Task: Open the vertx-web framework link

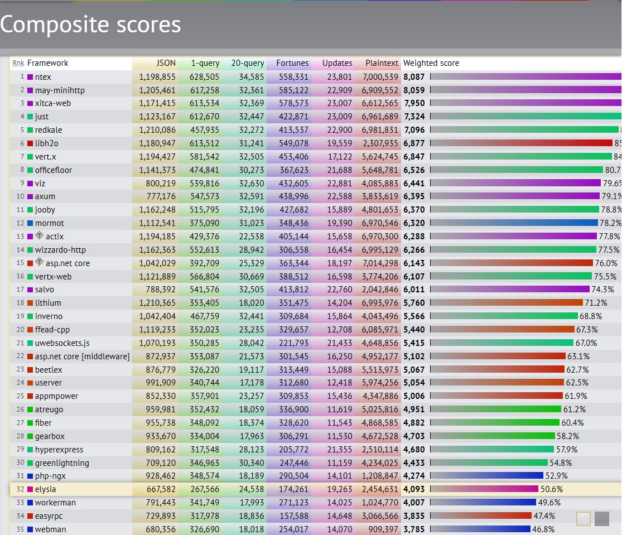Action: pos(53,276)
